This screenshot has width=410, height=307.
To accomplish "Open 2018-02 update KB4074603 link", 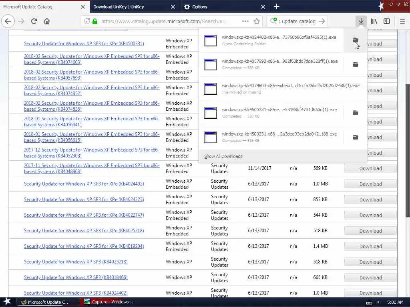I will click(x=92, y=59).
